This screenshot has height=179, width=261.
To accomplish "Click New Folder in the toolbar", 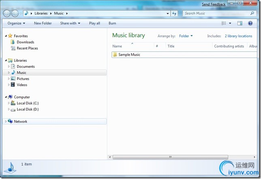I will [x=43, y=23].
